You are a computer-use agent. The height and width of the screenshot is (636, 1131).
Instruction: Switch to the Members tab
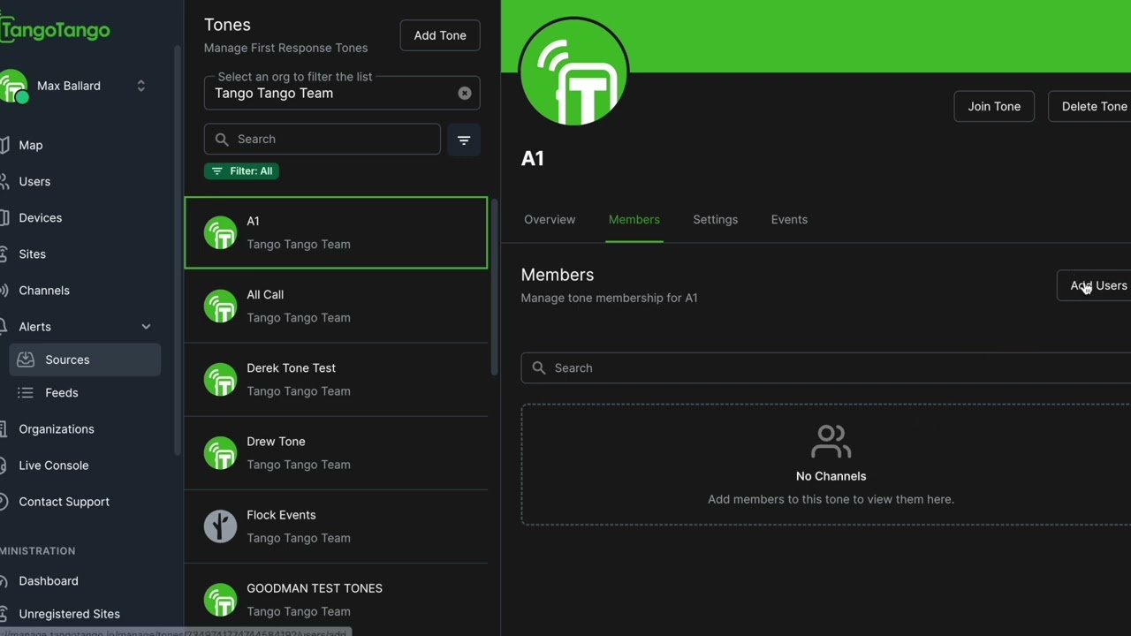(634, 219)
